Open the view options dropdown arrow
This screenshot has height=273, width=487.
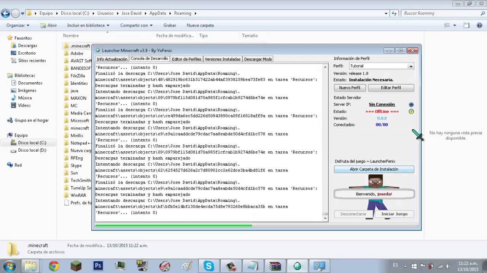point(455,25)
